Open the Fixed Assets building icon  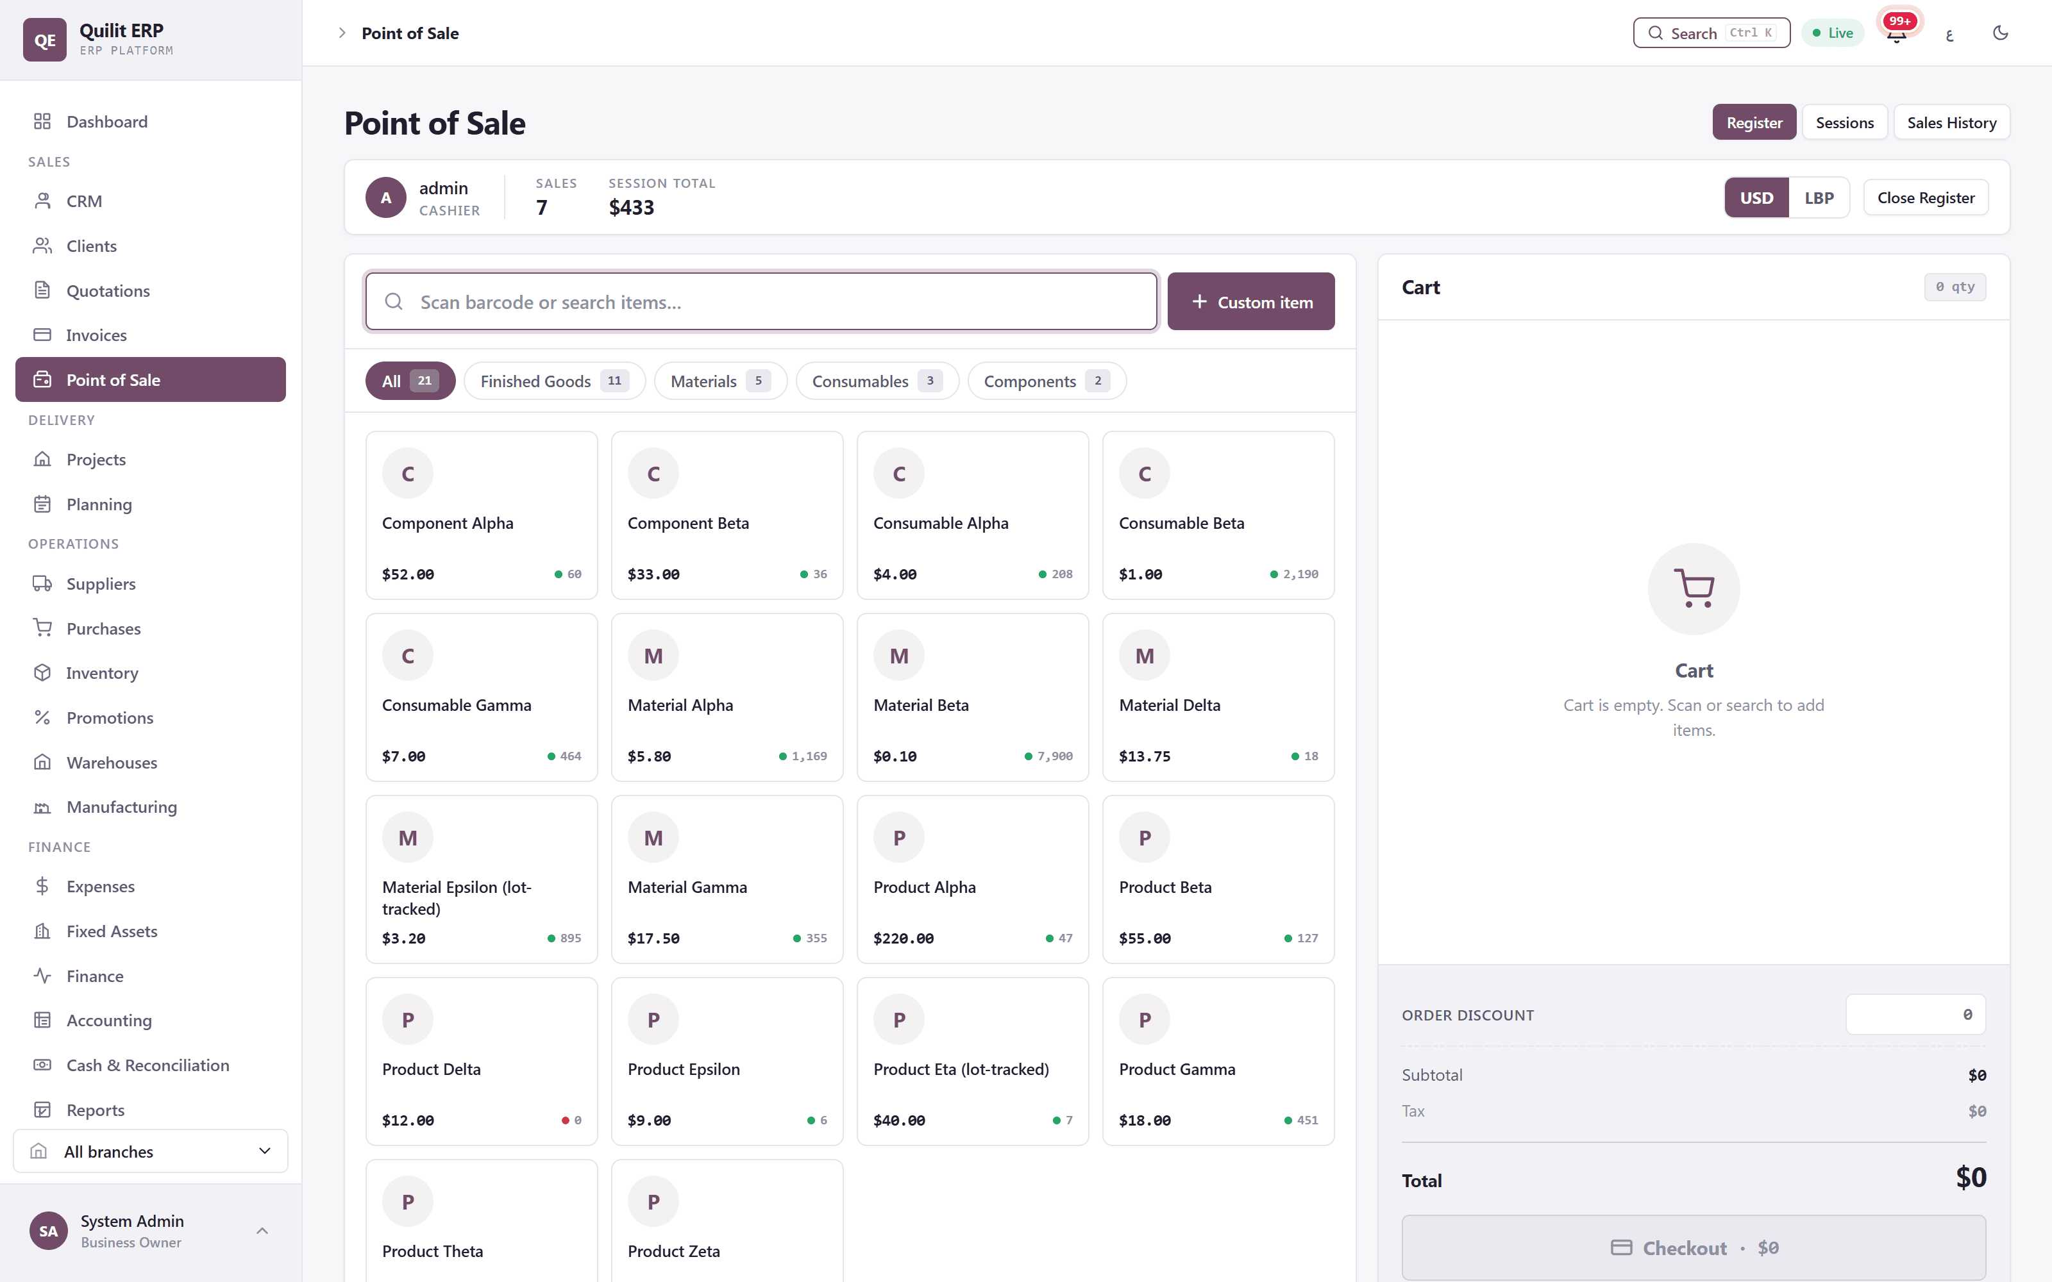[42, 931]
